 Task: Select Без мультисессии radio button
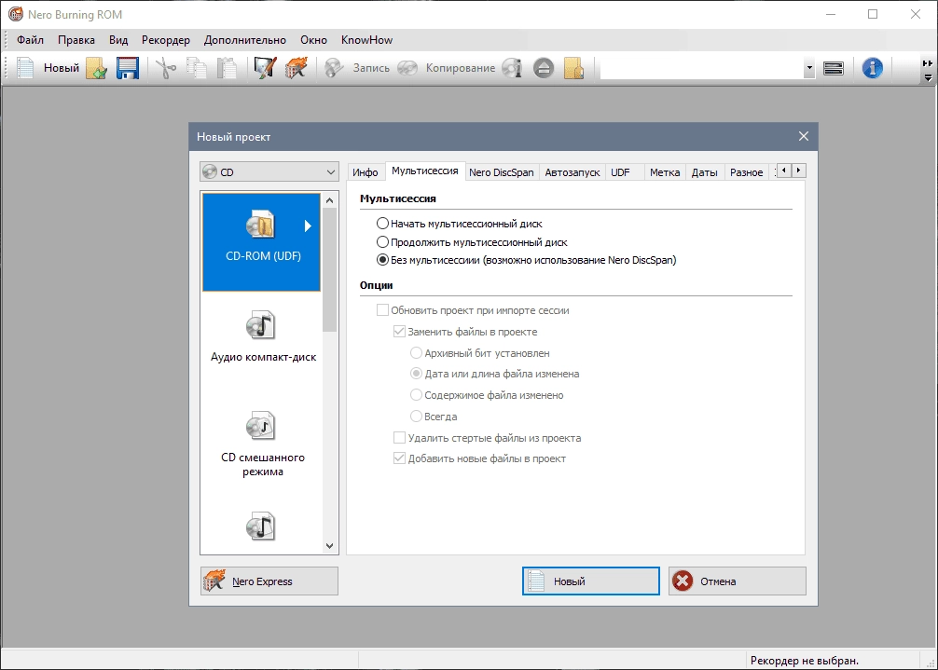point(382,260)
